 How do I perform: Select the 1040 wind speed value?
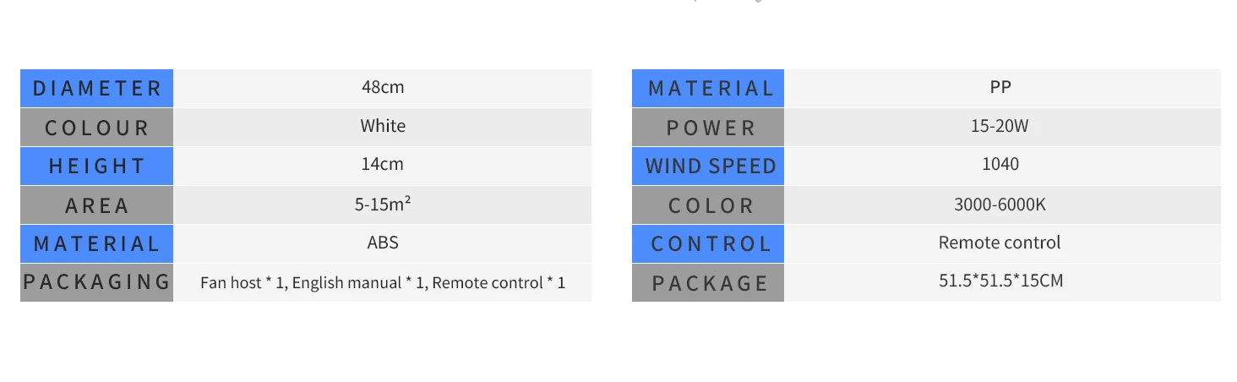(1000, 164)
